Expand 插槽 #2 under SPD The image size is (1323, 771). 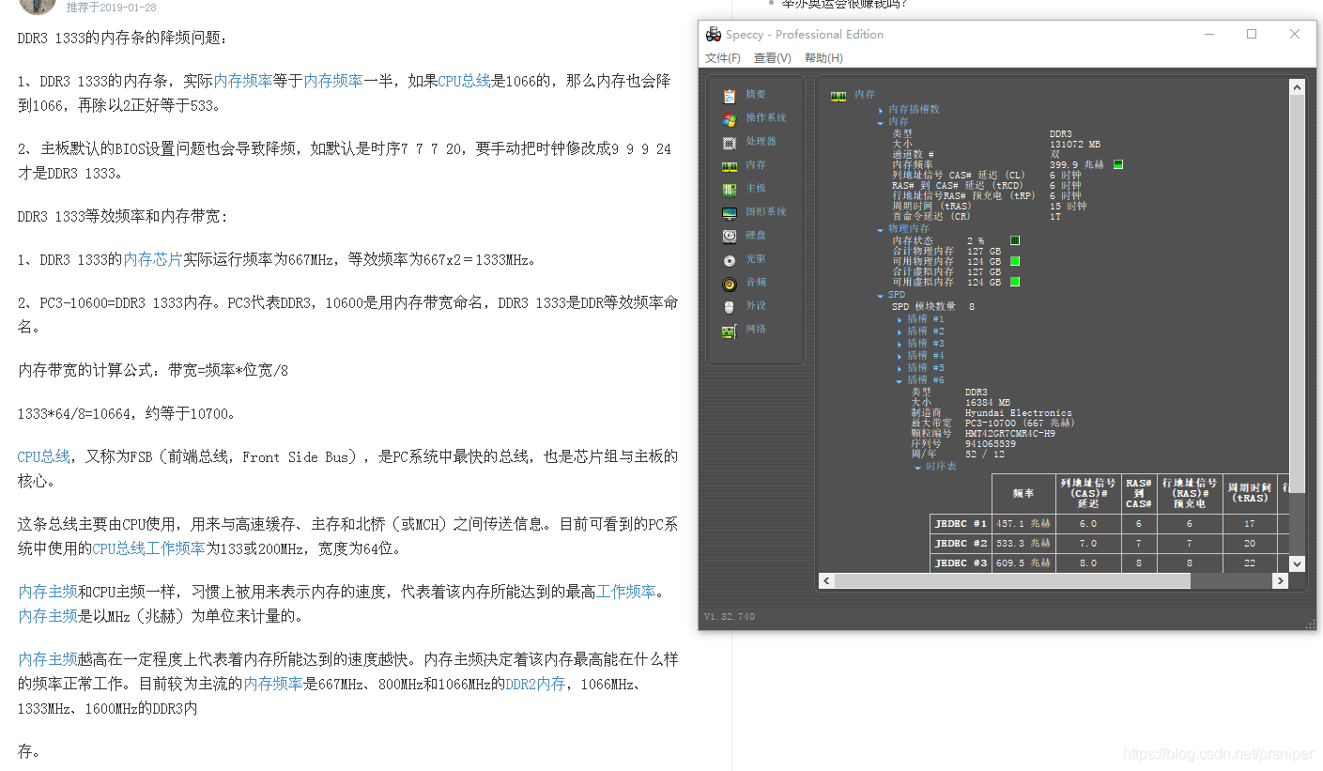tap(900, 332)
